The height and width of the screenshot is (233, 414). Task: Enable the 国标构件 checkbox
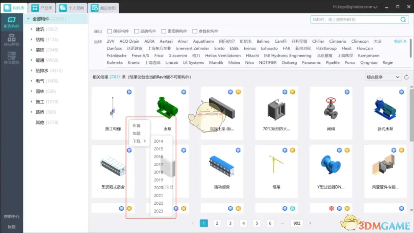point(110,31)
